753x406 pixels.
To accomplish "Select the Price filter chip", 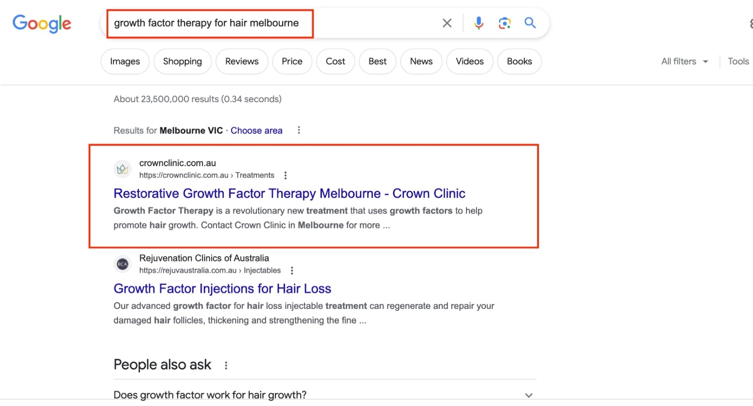I will coord(292,61).
